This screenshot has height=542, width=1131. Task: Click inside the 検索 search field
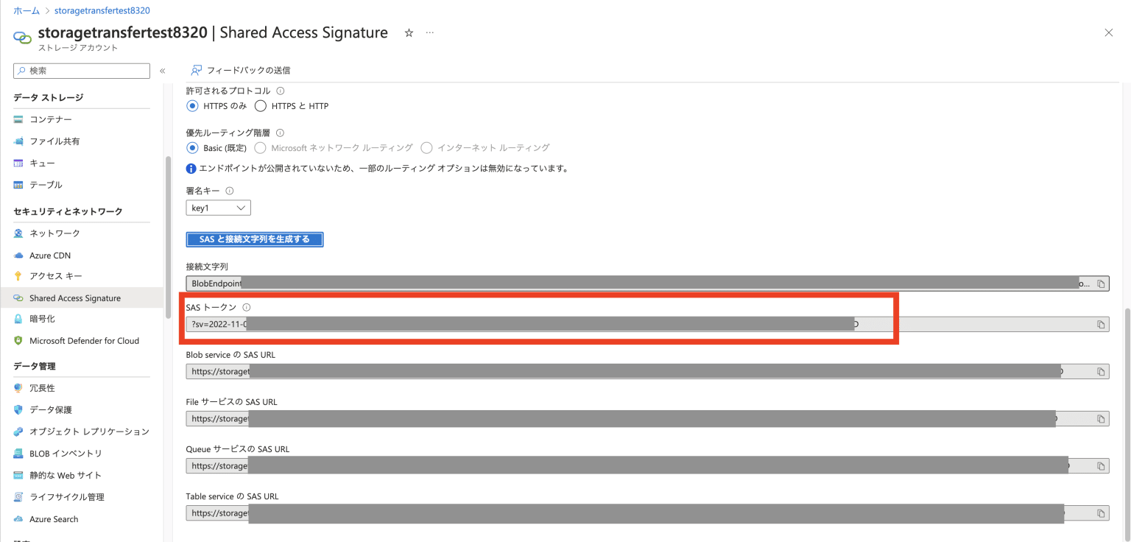(81, 70)
